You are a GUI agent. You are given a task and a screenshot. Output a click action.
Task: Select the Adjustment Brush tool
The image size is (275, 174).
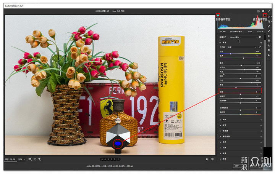[x=269, y=31]
